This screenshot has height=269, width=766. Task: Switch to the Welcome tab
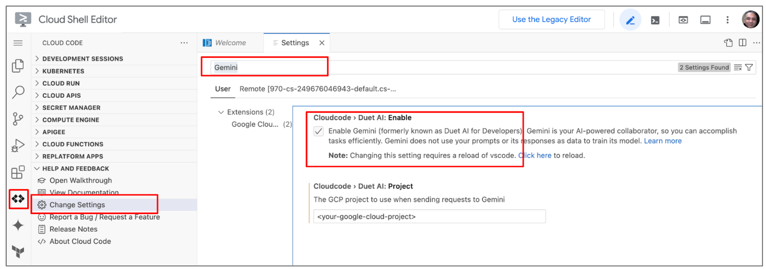230,43
